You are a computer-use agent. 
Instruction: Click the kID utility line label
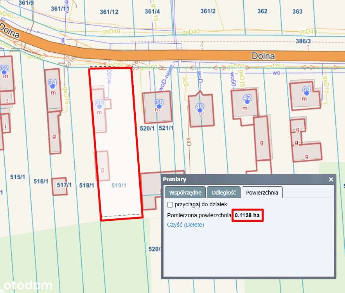pos(189,141)
